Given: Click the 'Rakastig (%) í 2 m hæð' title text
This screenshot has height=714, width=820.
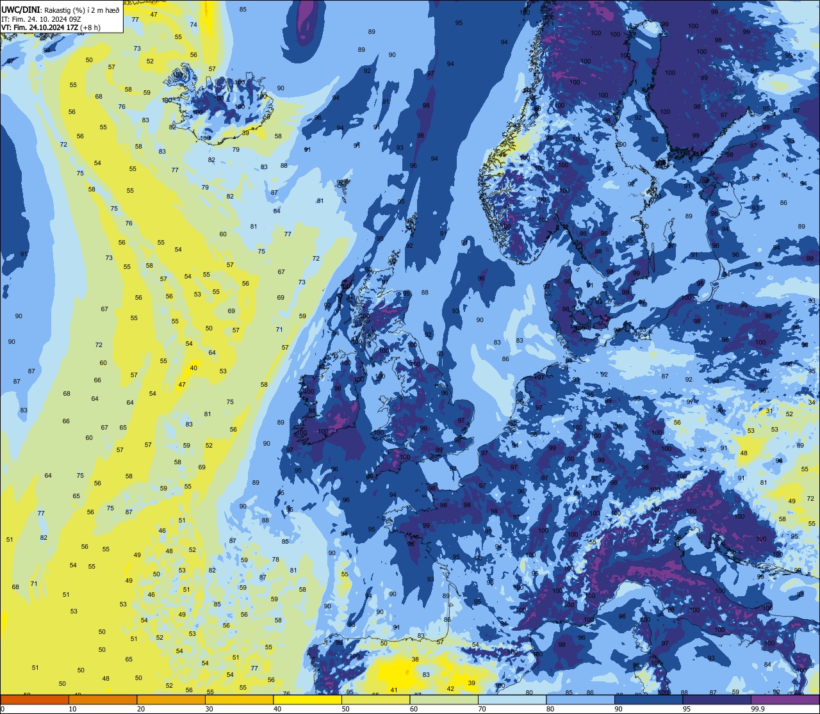Looking at the screenshot, I should (81, 10).
